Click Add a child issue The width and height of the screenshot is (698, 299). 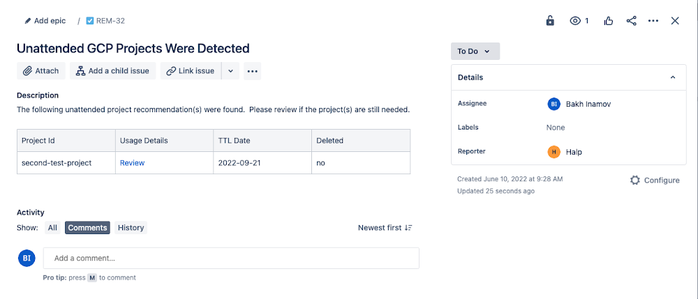point(112,71)
